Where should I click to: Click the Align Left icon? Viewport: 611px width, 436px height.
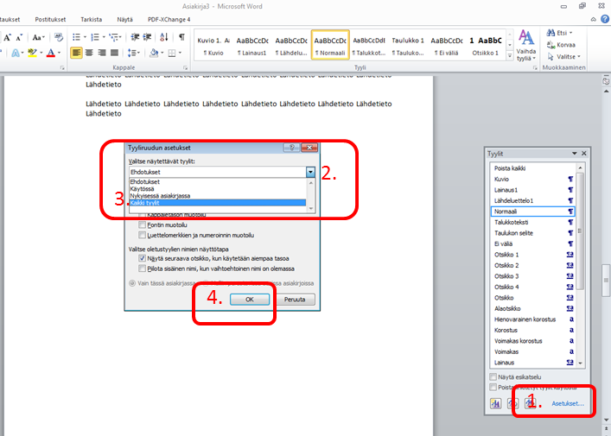[x=76, y=53]
